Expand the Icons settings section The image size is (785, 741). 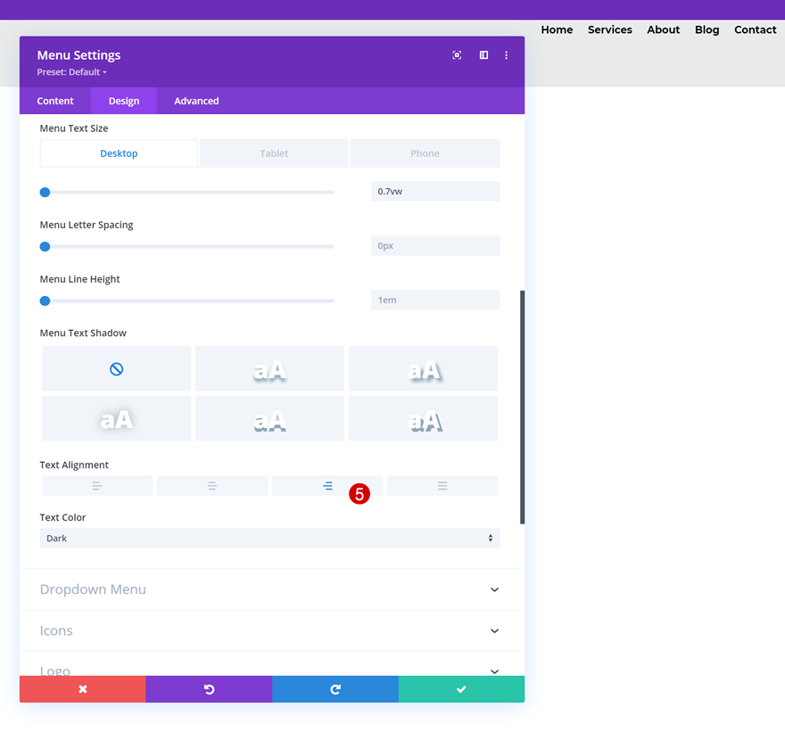pyautogui.click(x=269, y=630)
